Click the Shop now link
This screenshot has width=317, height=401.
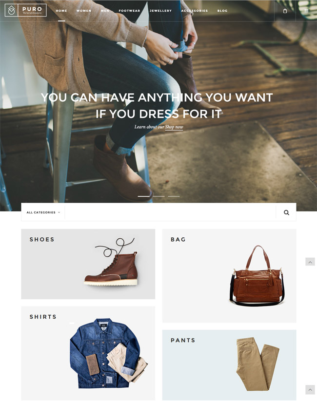pyautogui.click(x=174, y=127)
